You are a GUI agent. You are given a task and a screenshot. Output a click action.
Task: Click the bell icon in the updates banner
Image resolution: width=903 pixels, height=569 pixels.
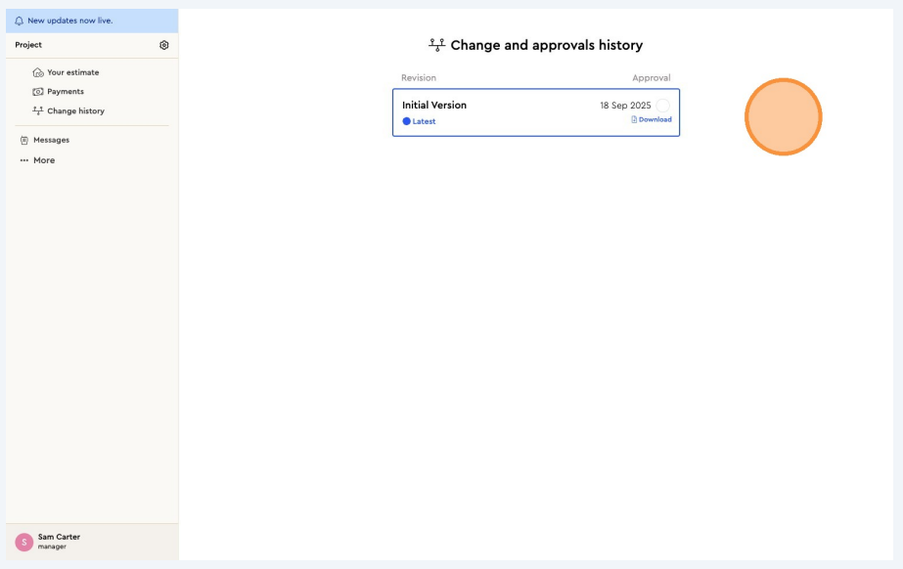tap(19, 21)
